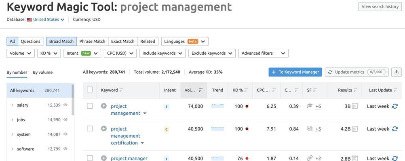405x161 pixels.
Task: Click the link SERP feature icon
Action: pos(310,158)
